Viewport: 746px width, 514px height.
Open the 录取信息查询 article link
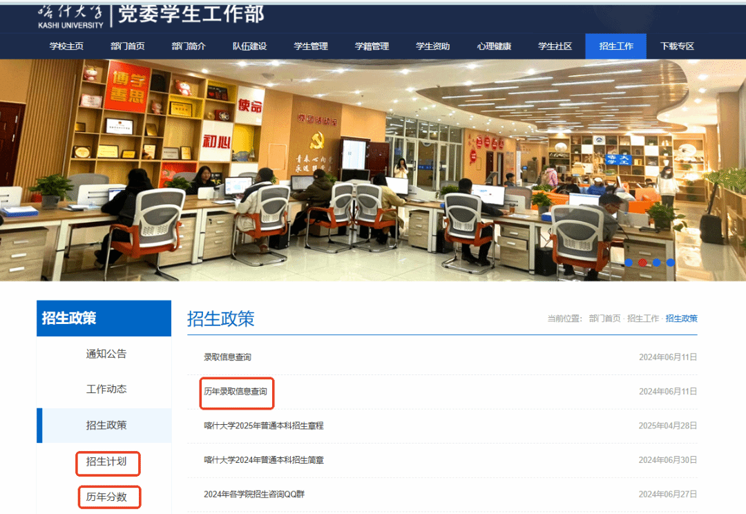tap(227, 357)
